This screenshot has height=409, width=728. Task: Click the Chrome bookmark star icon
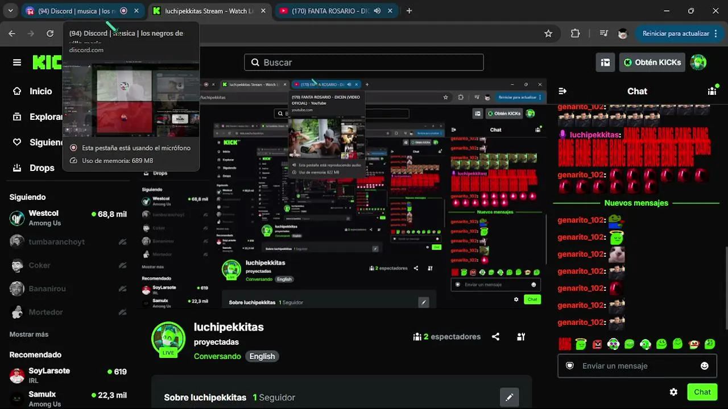pyautogui.click(x=548, y=34)
